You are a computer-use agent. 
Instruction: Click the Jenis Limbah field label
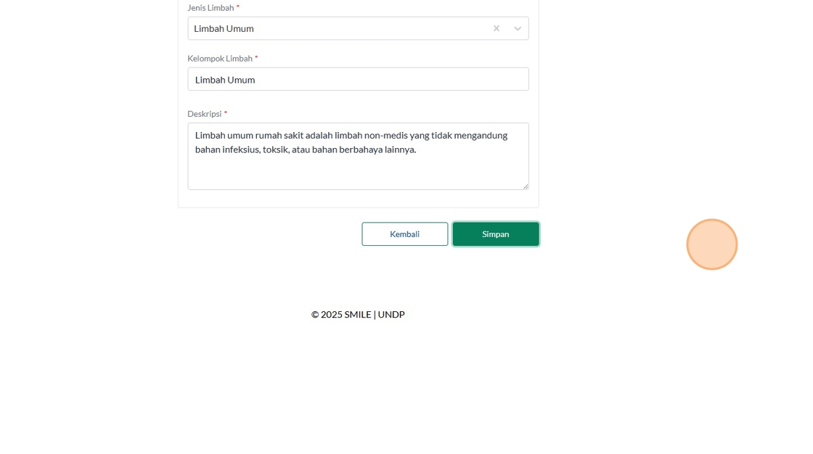[211, 8]
